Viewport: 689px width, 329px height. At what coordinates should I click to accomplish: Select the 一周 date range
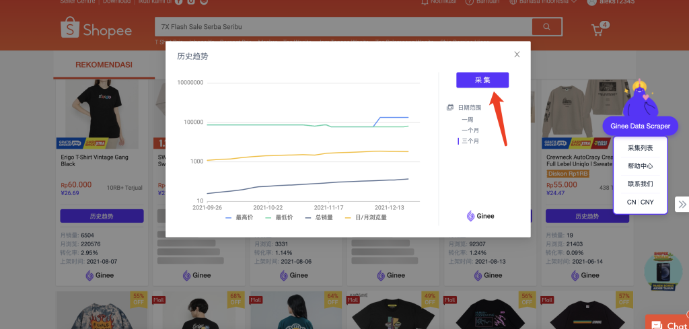[467, 120]
